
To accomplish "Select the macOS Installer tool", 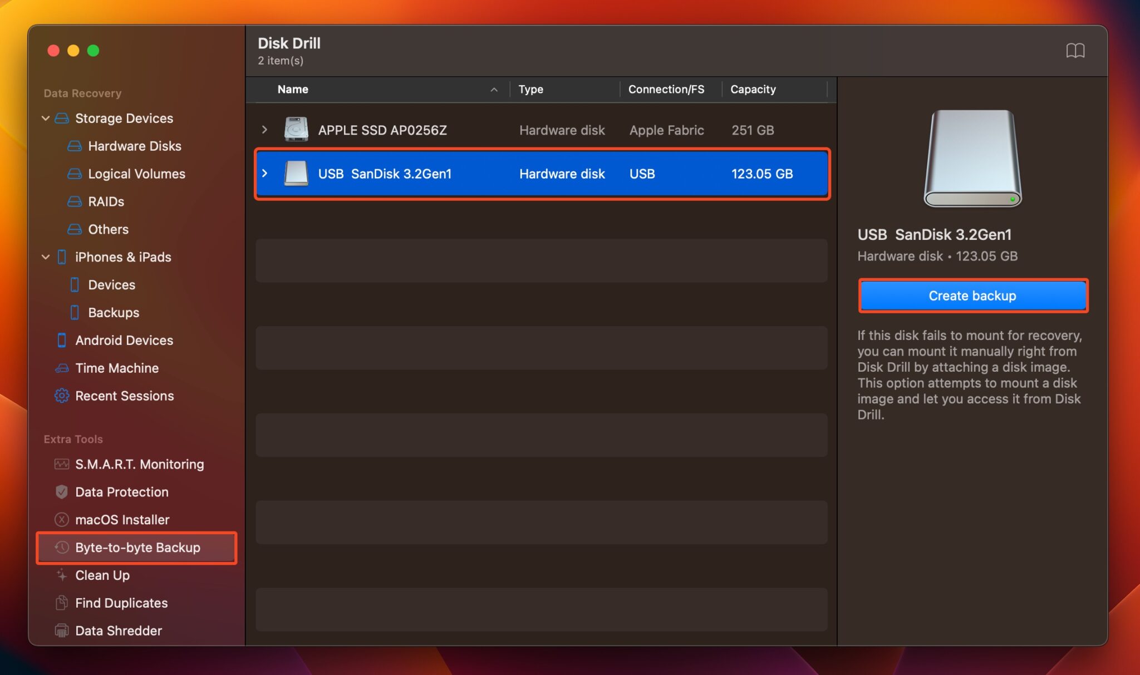I will pos(122,520).
